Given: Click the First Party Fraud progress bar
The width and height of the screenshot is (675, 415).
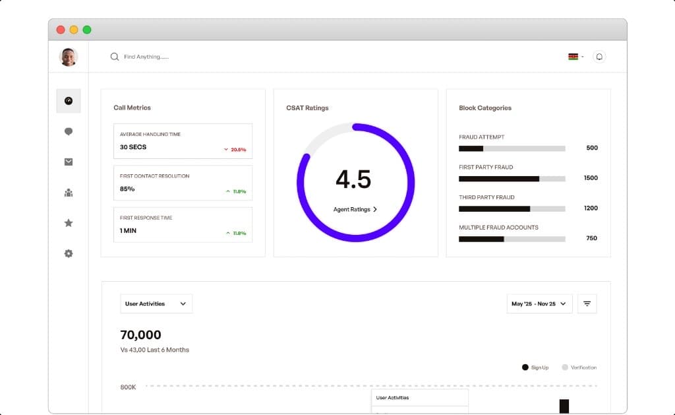Looking at the screenshot, I should (x=512, y=179).
